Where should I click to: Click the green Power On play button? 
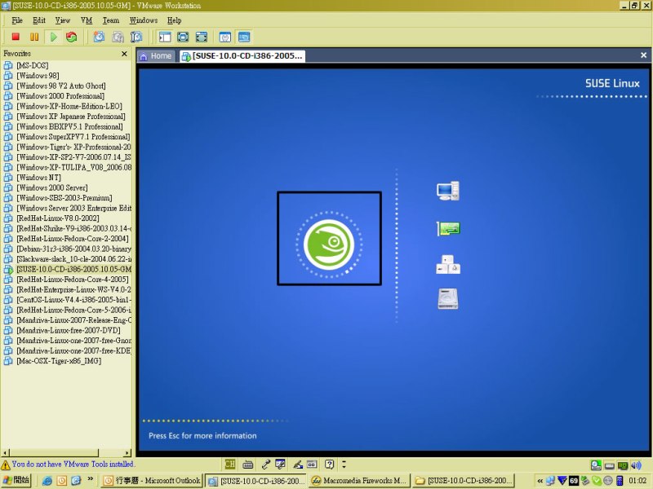tap(53, 37)
